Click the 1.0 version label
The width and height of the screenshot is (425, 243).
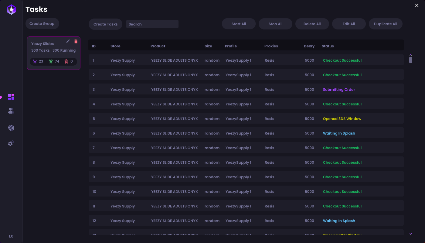coord(11,236)
